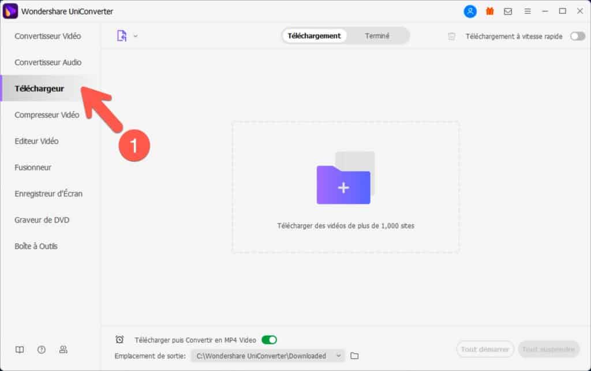Open the gift box promotions icon
Image resolution: width=591 pixels, height=371 pixels.
click(489, 11)
